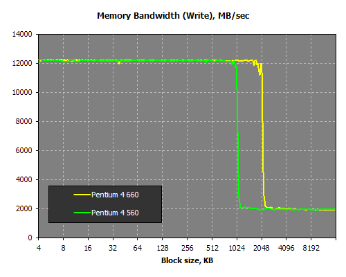The image size is (346, 277).
Task: Click the 14000 y-axis label
Action: [22, 34]
